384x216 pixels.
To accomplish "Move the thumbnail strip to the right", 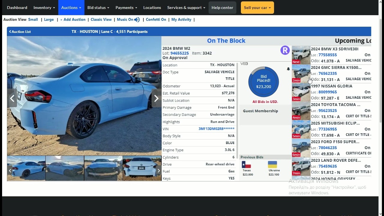I will click(x=159, y=171).
